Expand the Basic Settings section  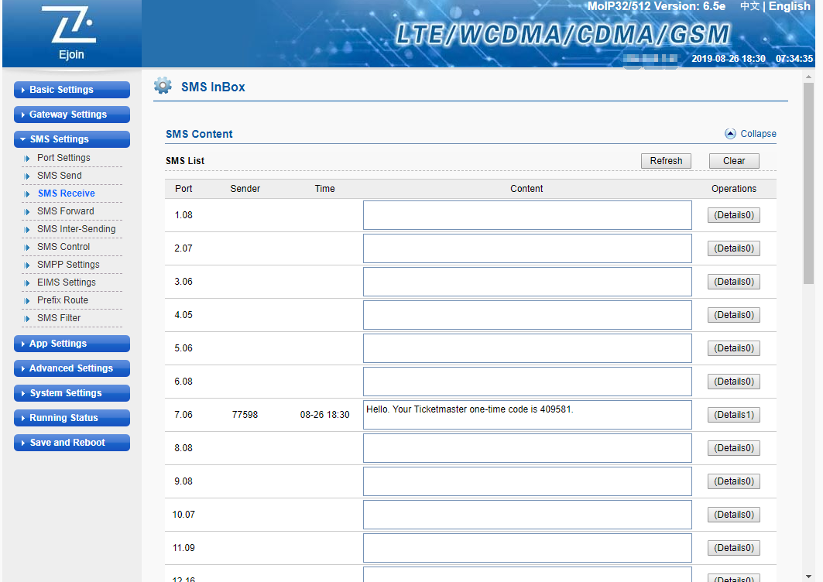click(72, 90)
